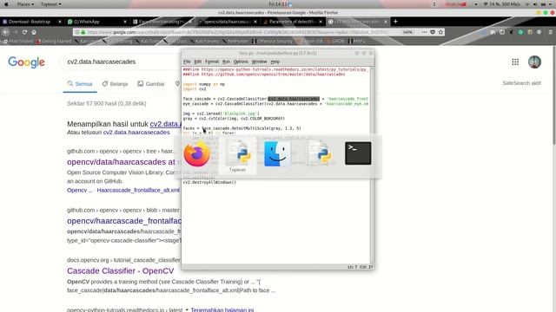556x312 pixels.
Task: Open the SafeSearch aktif setting
Action: click(521, 83)
